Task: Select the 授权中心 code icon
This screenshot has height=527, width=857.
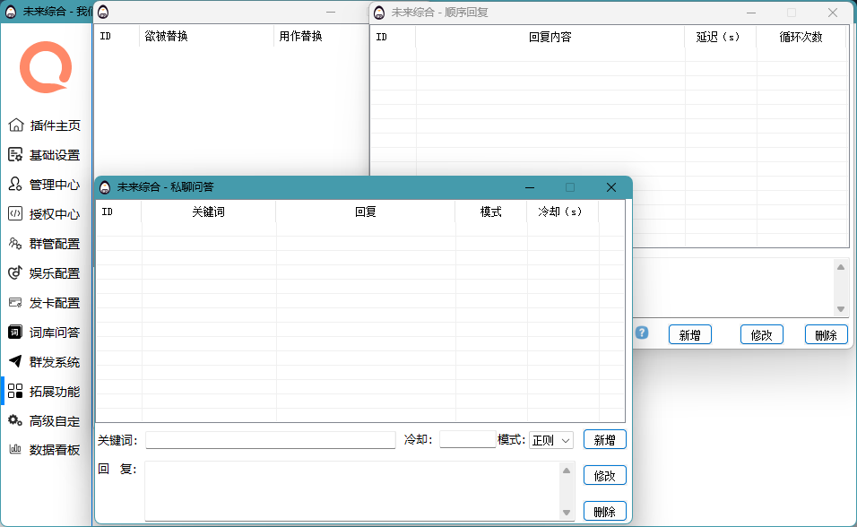Action: pyautogui.click(x=15, y=214)
